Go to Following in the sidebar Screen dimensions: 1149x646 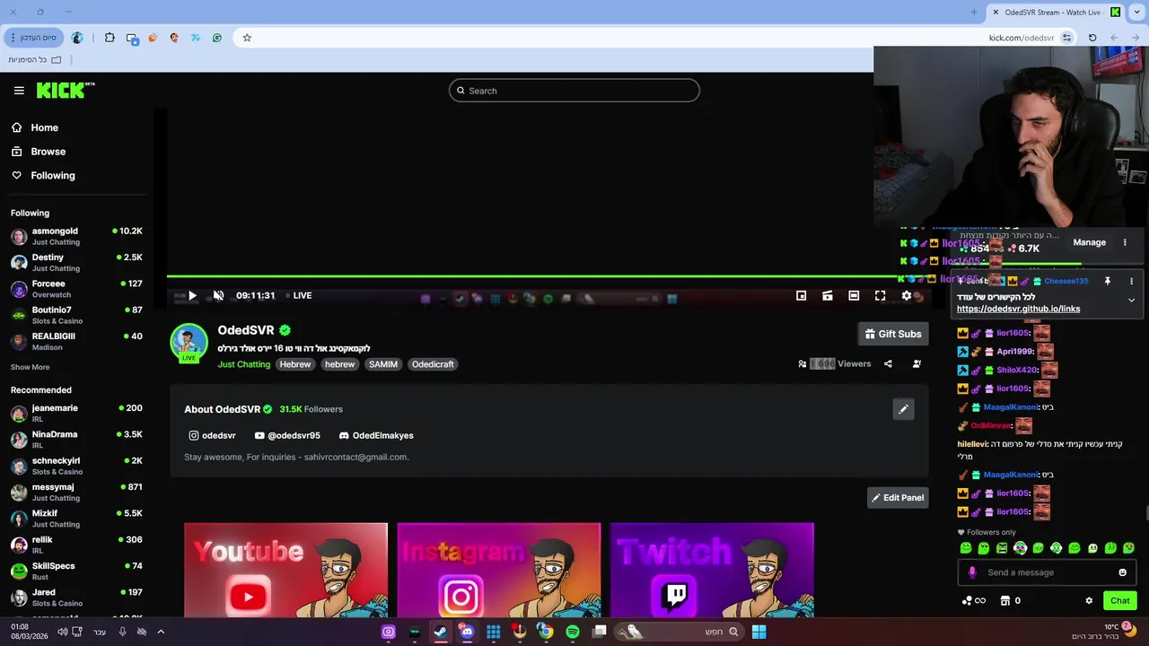pos(44,176)
